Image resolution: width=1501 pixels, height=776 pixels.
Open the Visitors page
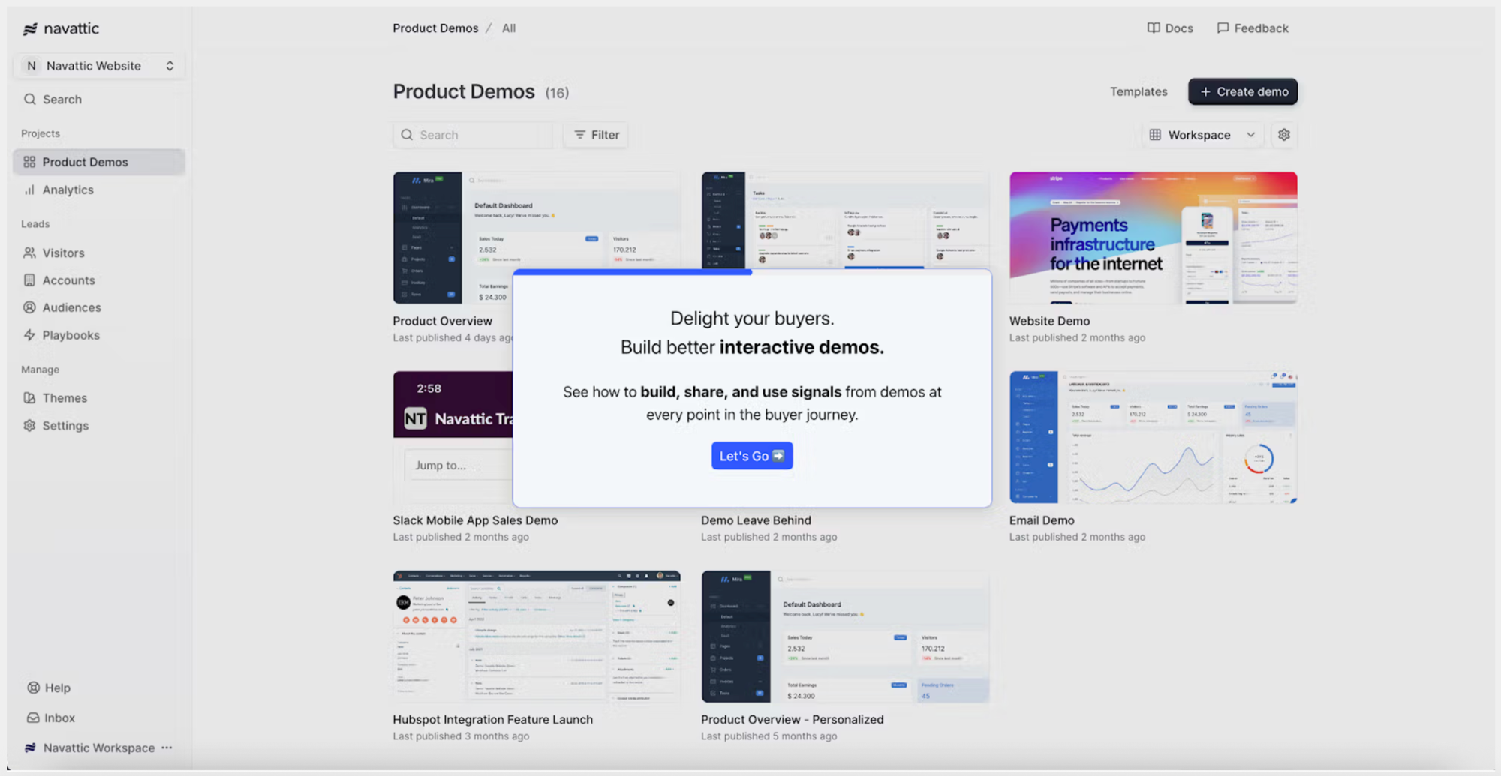pos(99,253)
